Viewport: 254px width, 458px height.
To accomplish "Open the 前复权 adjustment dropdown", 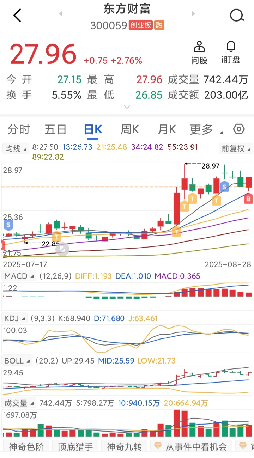I will [236, 149].
